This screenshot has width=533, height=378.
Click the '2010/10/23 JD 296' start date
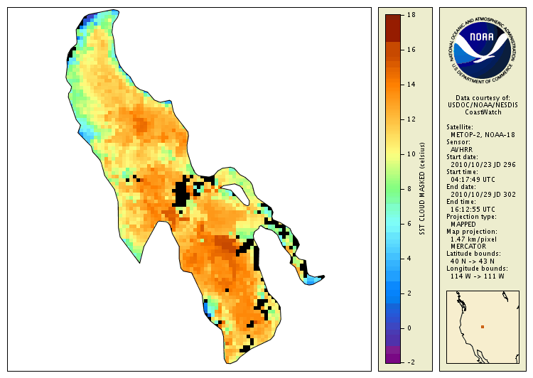click(x=483, y=165)
